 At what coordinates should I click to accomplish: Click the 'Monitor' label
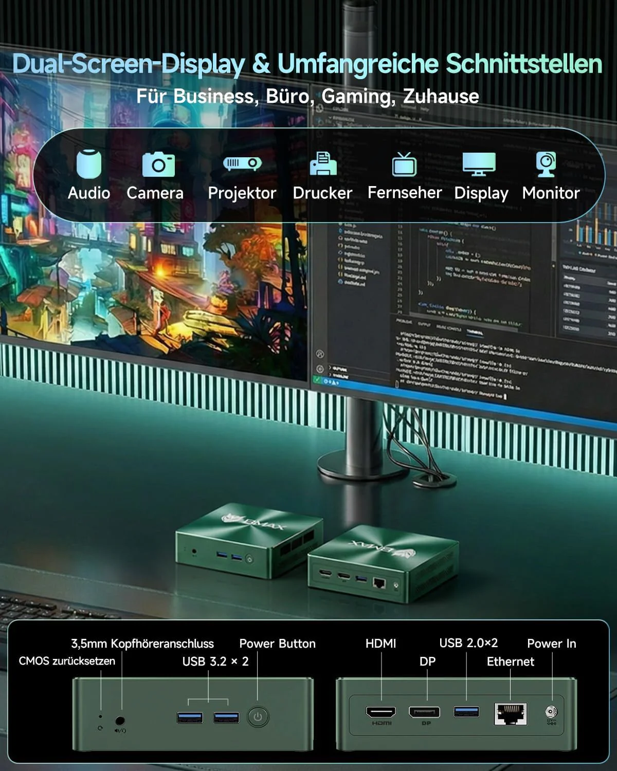(551, 193)
